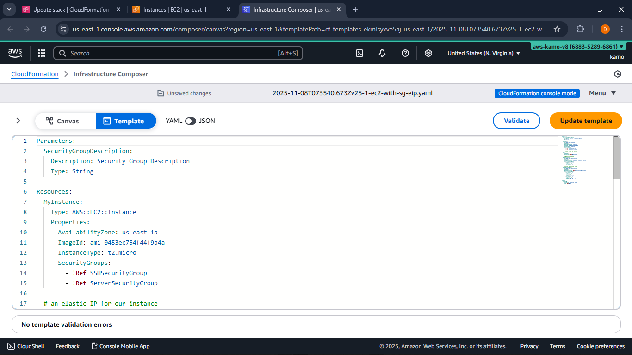
Task: Validate the CloudFormation template
Action: pos(516,121)
